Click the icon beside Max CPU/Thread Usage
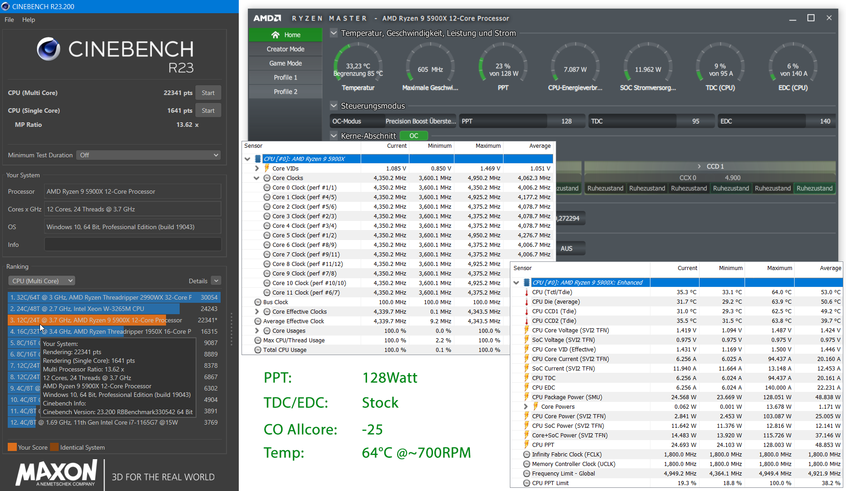 (x=258, y=341)
